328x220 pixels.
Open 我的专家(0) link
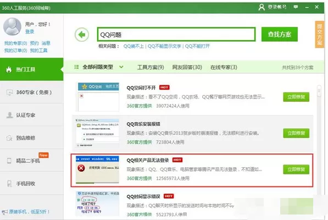16,43
